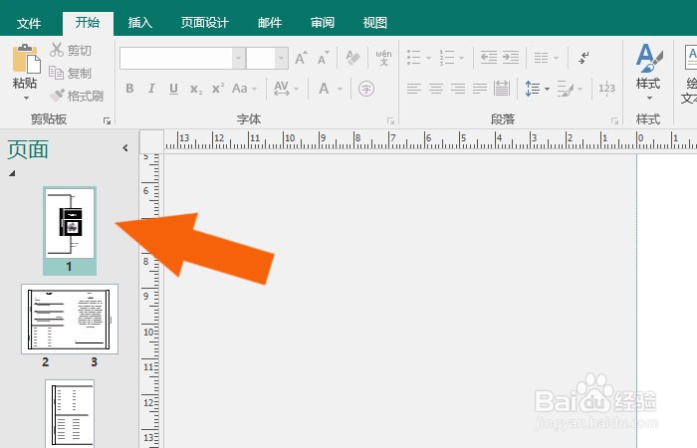This screenshot has height=448, width=697.
Task: Click the Distribute alignment icon
Action: (x=502, y=89)
